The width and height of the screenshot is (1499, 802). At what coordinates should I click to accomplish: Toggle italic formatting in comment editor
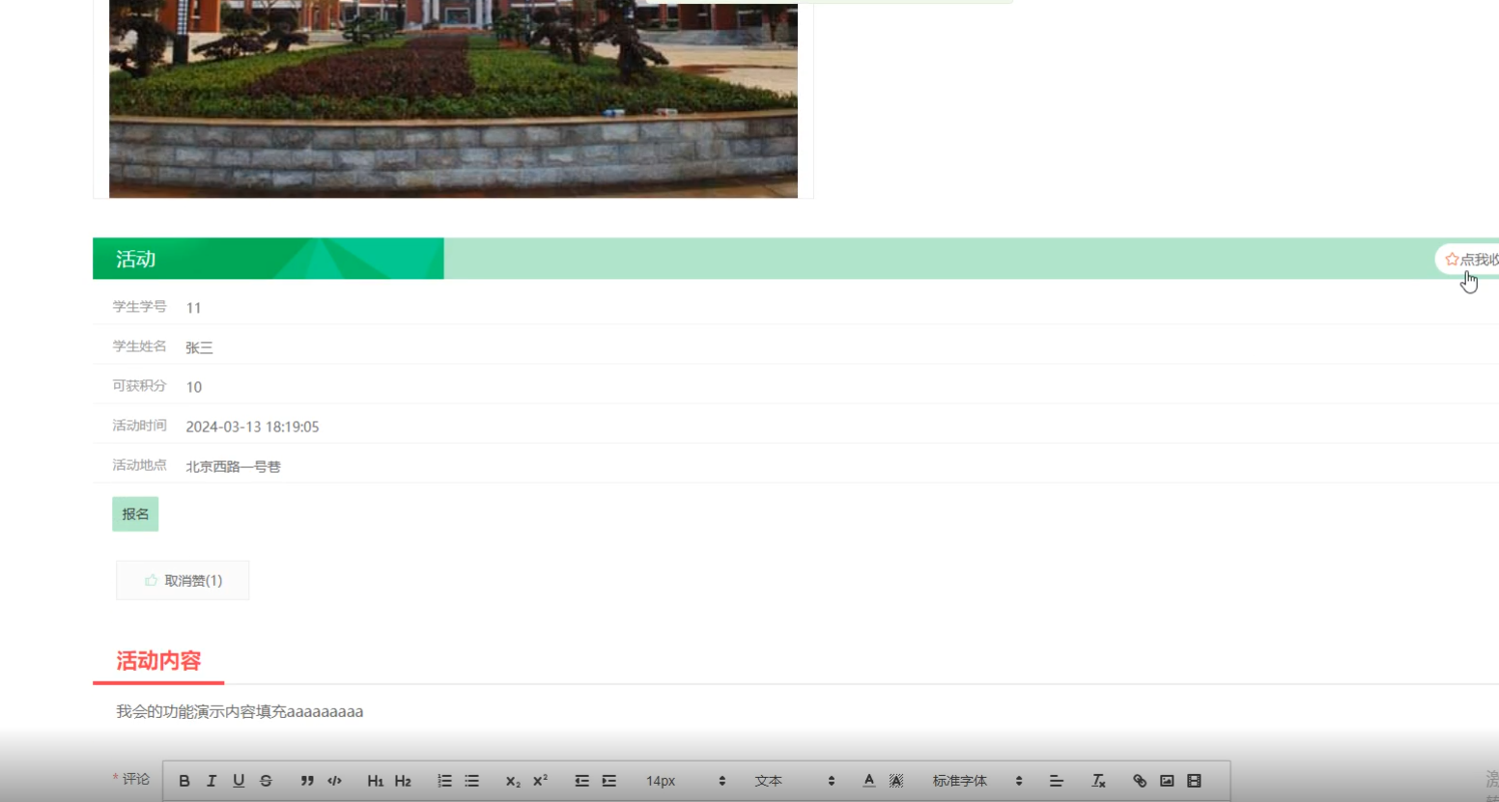(212, 781)
